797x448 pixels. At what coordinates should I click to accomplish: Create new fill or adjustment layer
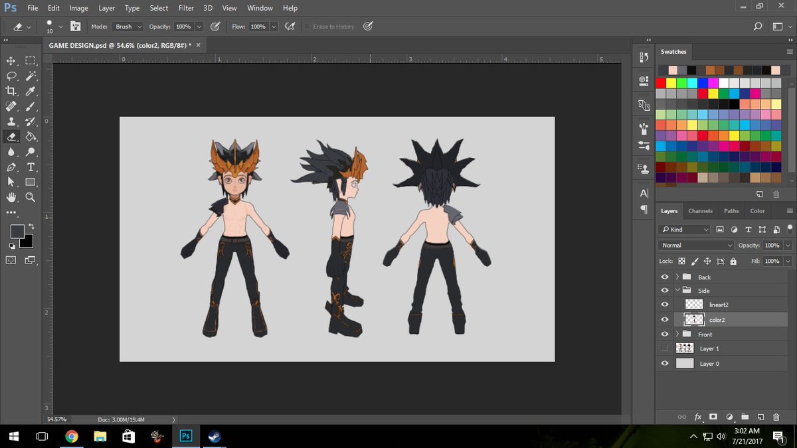pyautogui.click(x=729, y=417)
